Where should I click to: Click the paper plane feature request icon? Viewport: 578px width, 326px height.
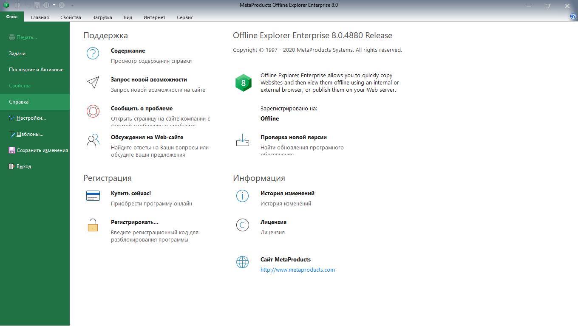pyautogui.click(x=93, y=82)
